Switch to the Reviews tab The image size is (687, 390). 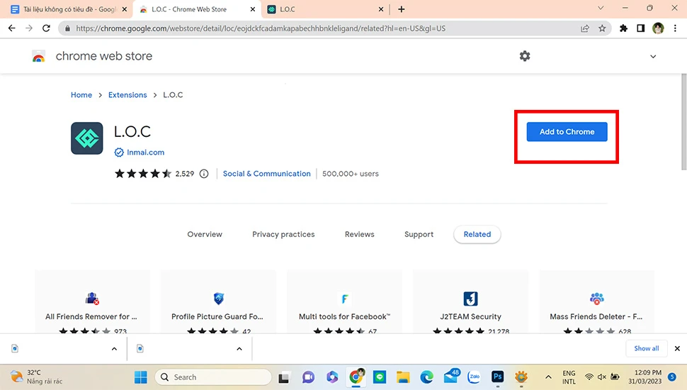pyautogui.click(x=359, y=234)
